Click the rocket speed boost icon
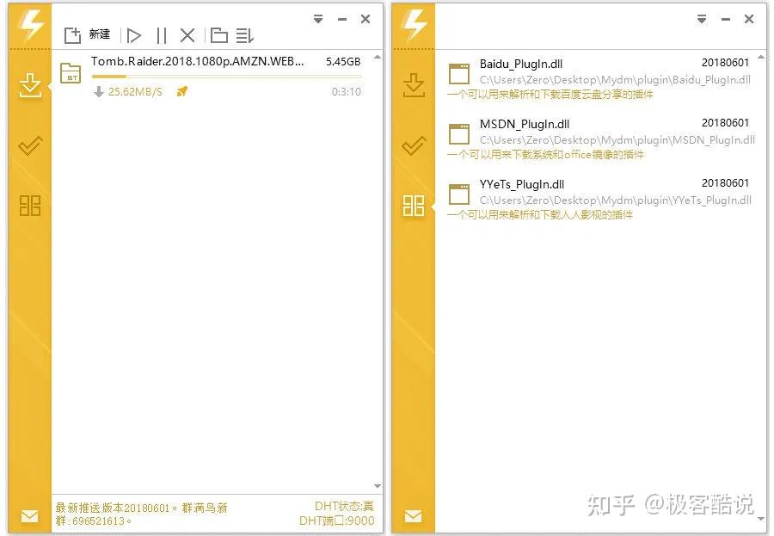This screenshot has height=536, width=774. [x=181, y=91]
